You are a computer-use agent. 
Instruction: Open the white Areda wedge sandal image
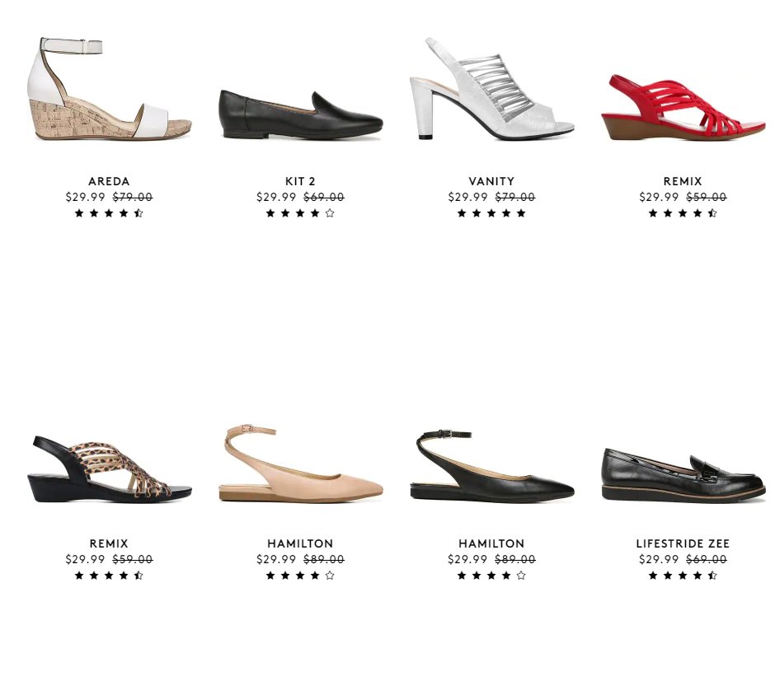click(109, 88)
